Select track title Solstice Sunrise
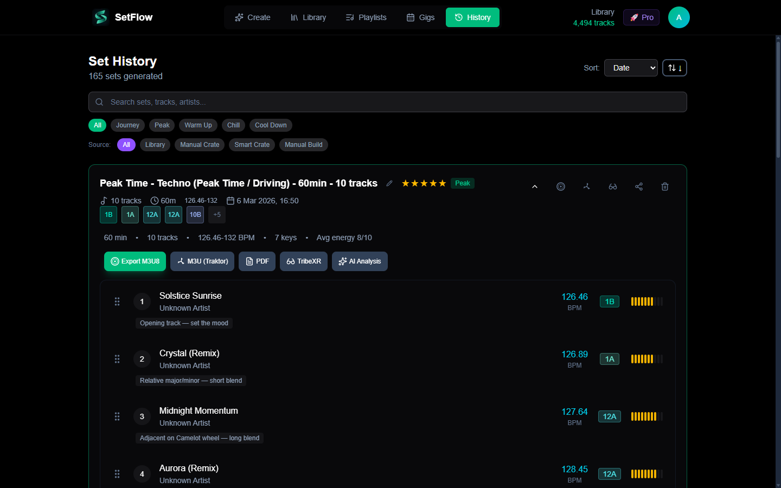This screenshot has height=488, width=781. (x=190, y=296)
